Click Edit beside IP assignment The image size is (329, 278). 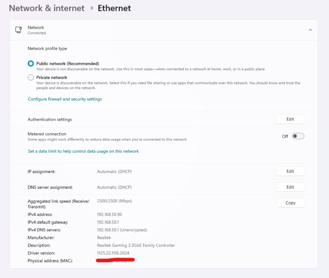[290, 171]
